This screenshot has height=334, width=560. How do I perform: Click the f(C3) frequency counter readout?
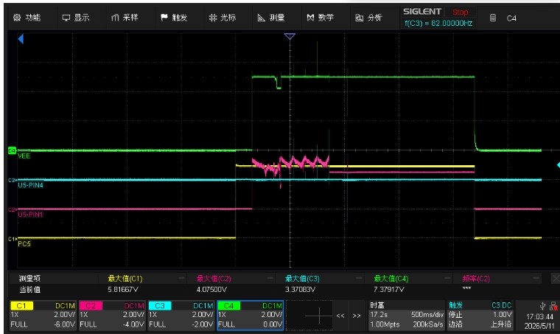click(x=438, y=23)
